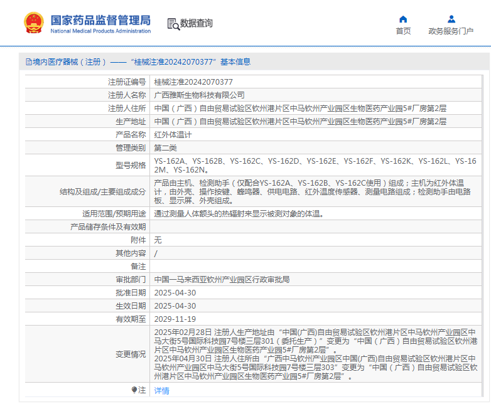Click the 注册人住所 address value
Image resolution: width=491 pixels, height=409 pixels.
point(300,109)
